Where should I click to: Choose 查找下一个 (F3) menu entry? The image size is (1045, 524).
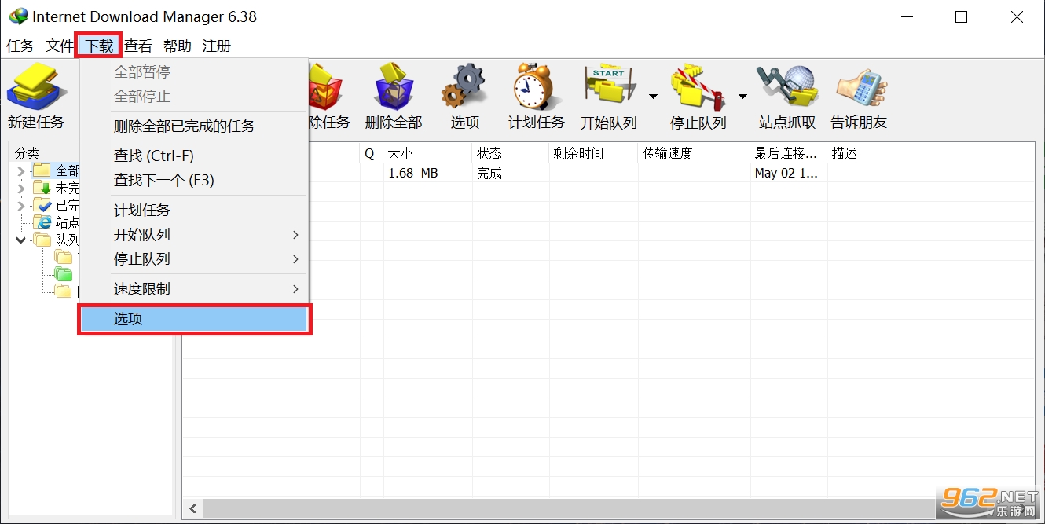[194, 181]
